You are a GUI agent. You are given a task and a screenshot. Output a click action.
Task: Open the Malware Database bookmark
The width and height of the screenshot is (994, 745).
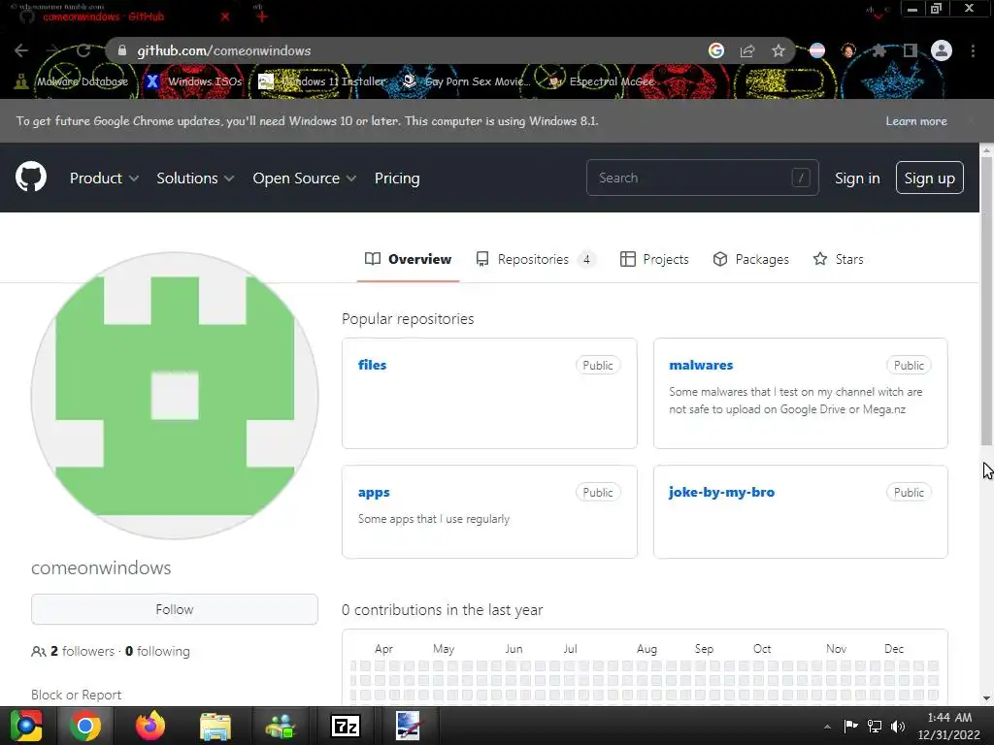[x=72, y=81]
